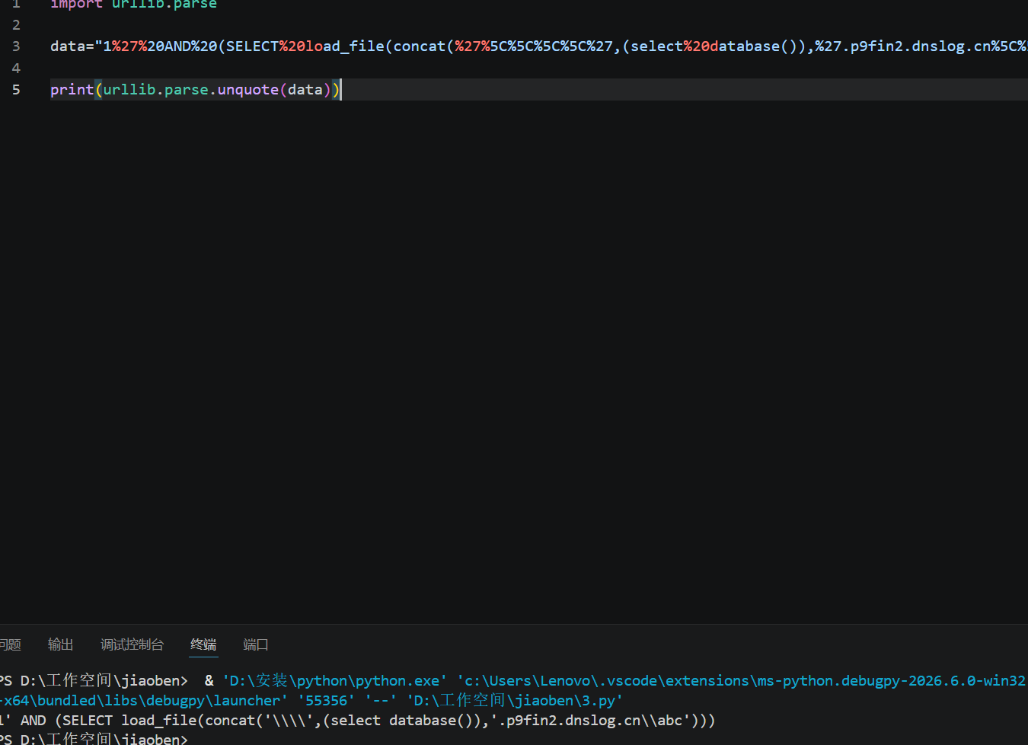Open the 调试控制台 panel tab
The image size is (1028, 745).
(x=132, y=644)
